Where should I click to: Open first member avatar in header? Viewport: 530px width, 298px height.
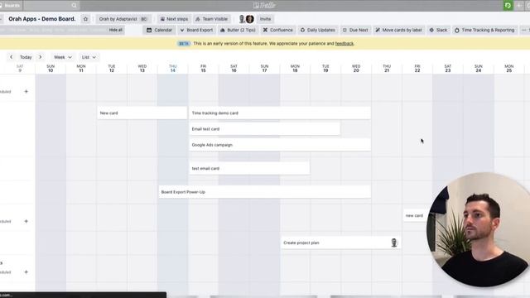click(x=242, y=19)
